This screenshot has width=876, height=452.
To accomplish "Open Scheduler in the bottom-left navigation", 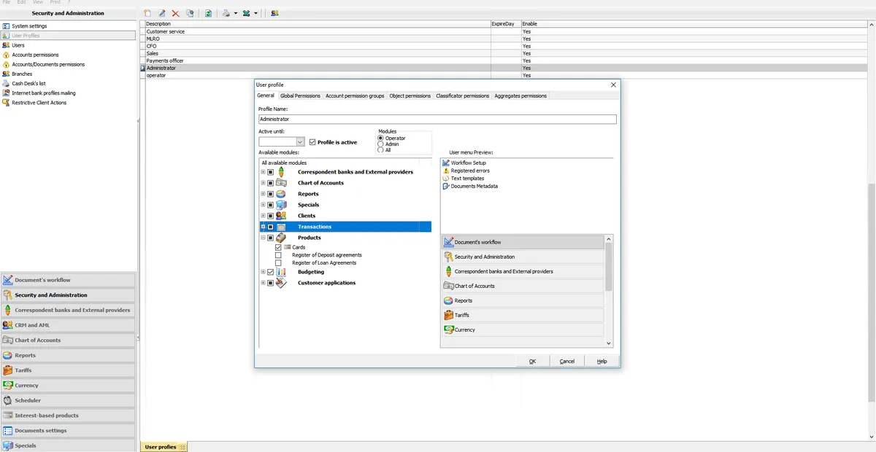I will pyautogui.click(x=28, y=400).
